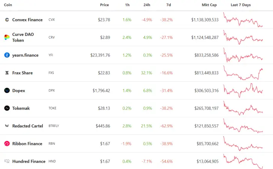This screenshot has width=273, height=169.
Task: Click the Hundred Finance logo icon
Action: pos(7,161)
